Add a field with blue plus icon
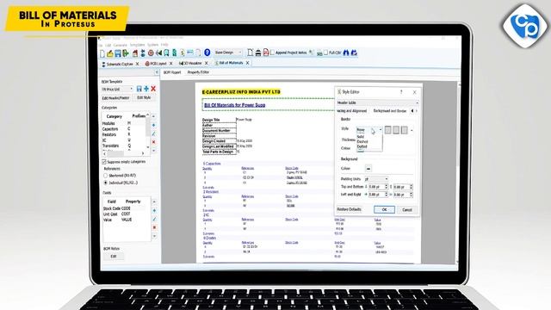Image resolution: width=551 pixels, height=310 pixels. click(154, 210)
